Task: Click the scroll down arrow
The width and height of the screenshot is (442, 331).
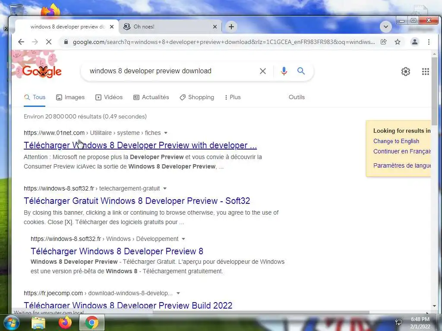Action: (x=434, y=306)
